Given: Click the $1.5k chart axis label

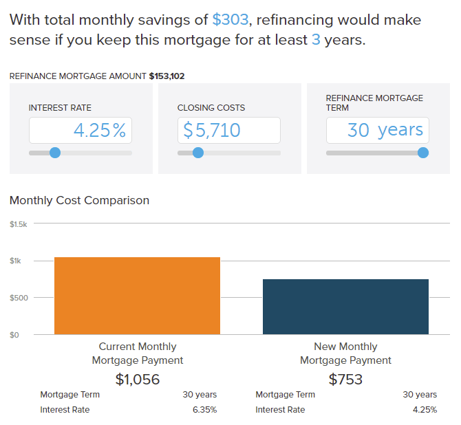Looking at the screenshot, I should 18,224.
